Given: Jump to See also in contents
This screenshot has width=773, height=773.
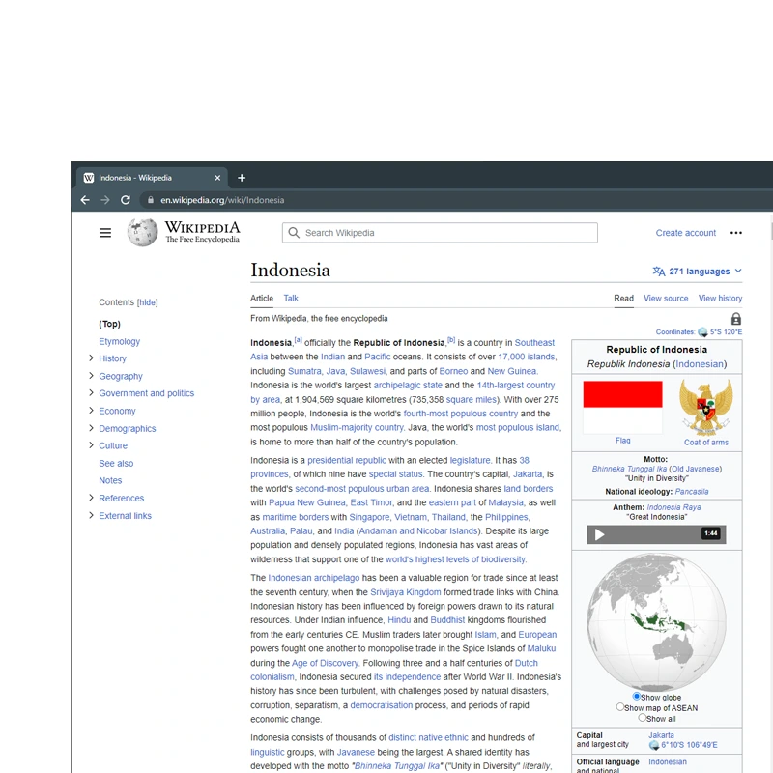Looking at the screenshot, I should pos(116,463).
